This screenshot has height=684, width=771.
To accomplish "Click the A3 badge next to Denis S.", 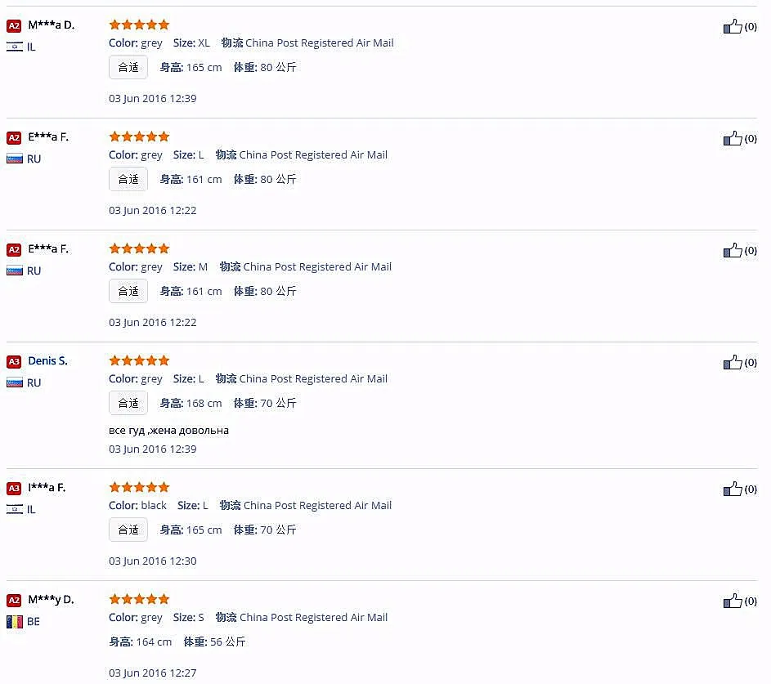I will point(14,362).
